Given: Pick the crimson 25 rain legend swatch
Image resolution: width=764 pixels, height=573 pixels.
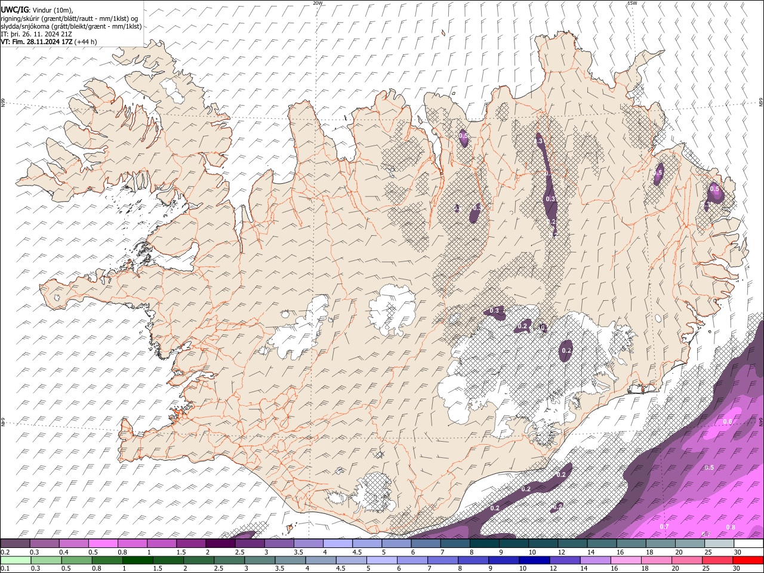Looking at the screenshot, I should click(717, 560).
